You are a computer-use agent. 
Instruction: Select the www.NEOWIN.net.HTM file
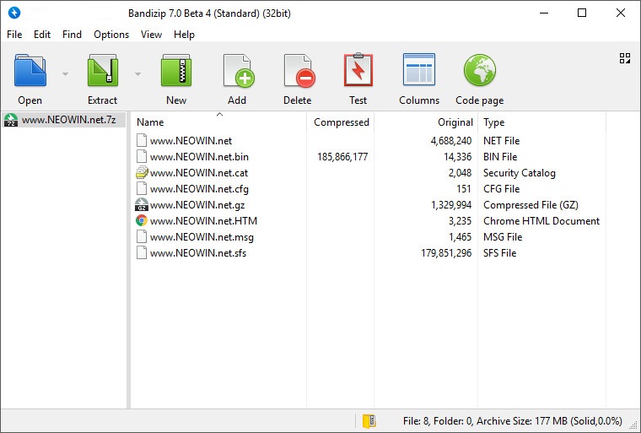pos(203,221)
